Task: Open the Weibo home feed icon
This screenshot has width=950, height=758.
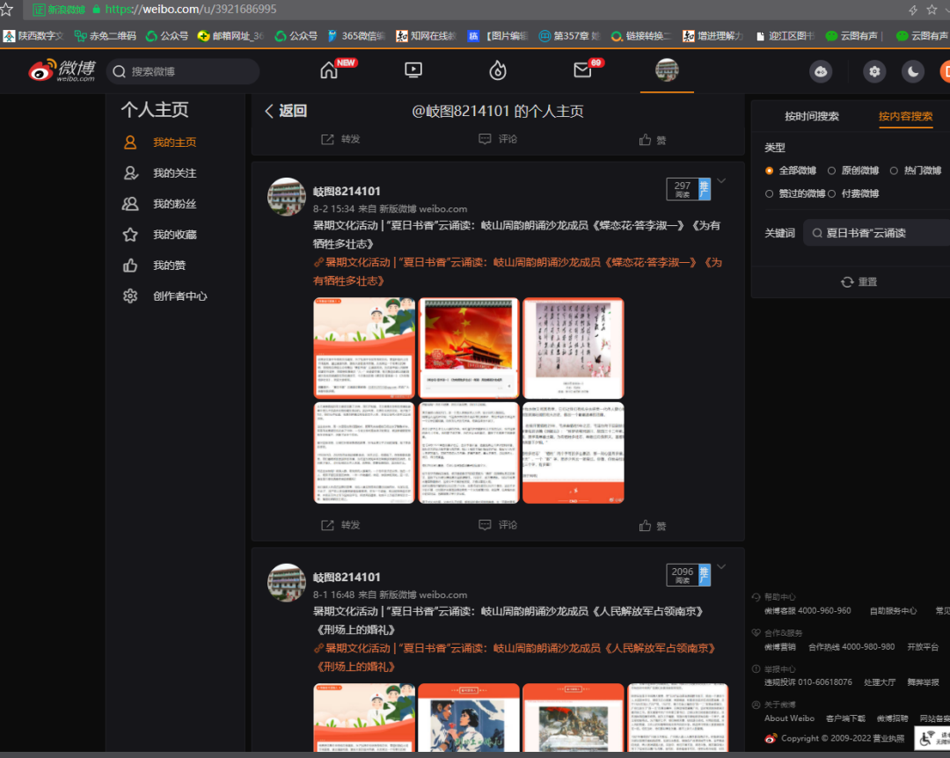Action: (329, 71)
